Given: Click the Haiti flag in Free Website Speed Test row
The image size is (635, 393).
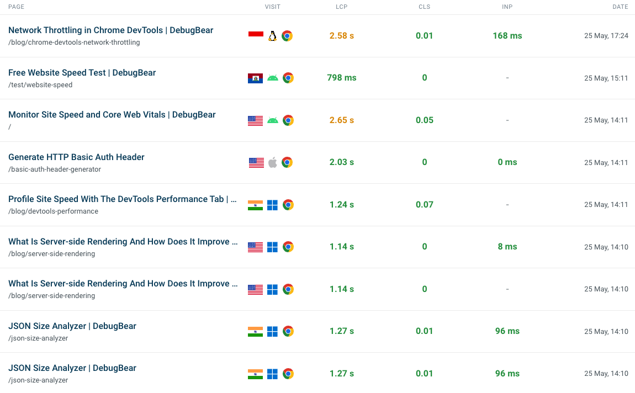Looking at the screenshot, I should coord(255,78).
